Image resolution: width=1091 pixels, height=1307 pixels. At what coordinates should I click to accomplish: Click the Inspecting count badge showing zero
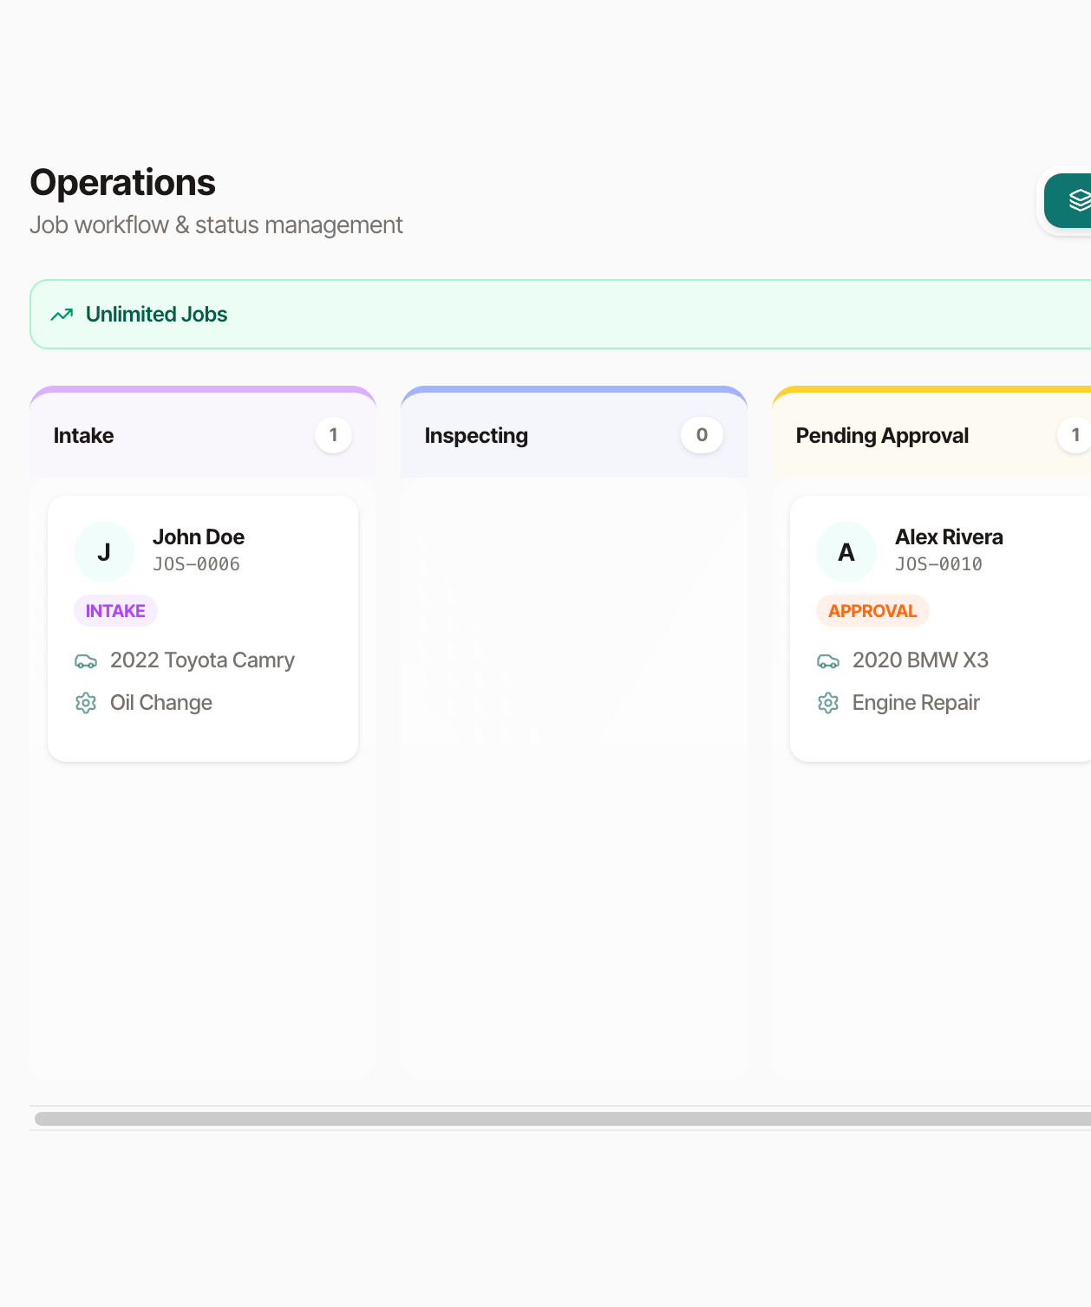pyautogui.click(x=702, y=435)
